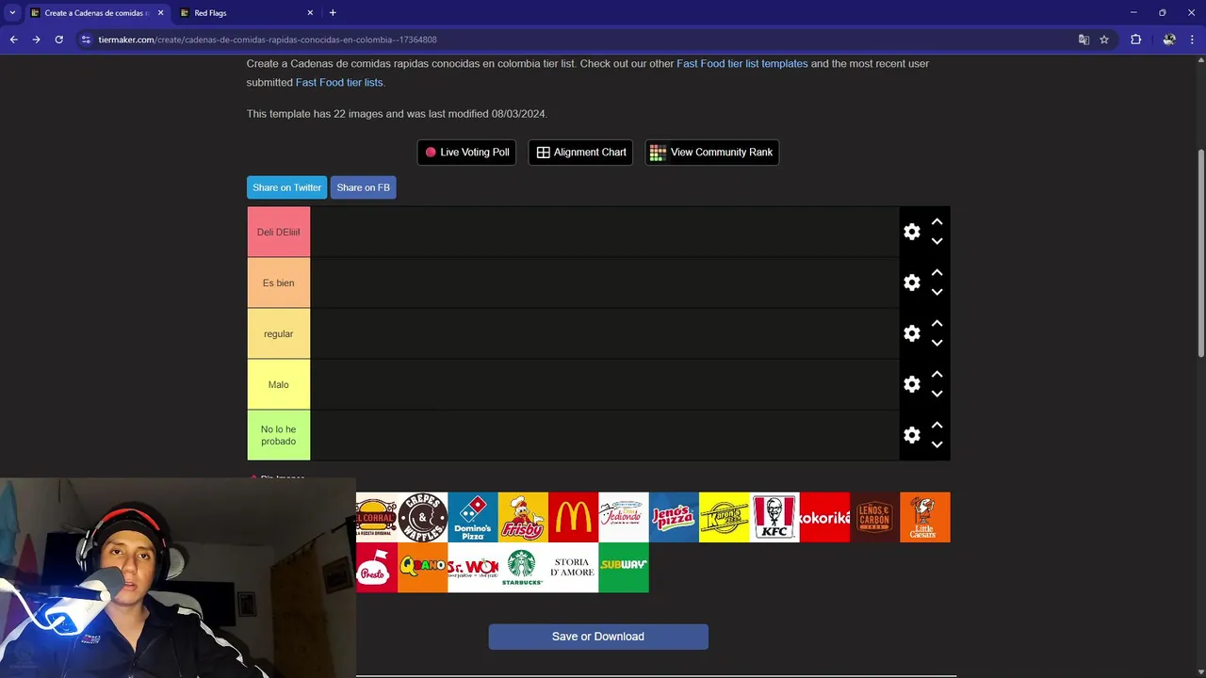The height and width of the screenshot is (678, 1206).
Task: Click the regular tier label
Action: pos(279,333)
